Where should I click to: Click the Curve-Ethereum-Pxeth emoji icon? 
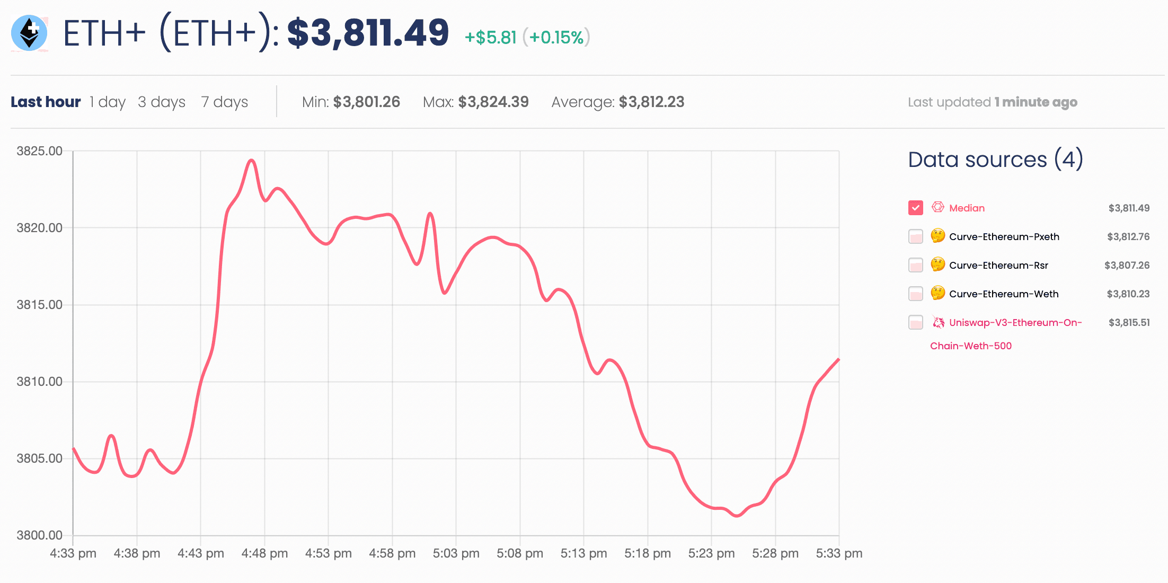coord(937,236)
